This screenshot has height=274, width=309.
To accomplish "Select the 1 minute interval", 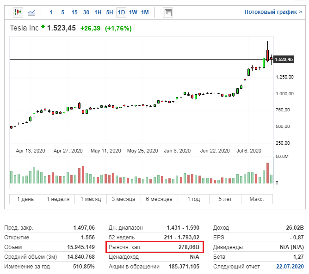I will pyautogui.click(x=51, y=12).
